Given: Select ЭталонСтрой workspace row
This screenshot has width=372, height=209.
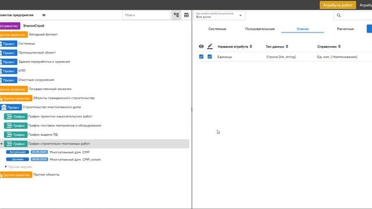Looking at the screenshot, I should click(x=34, y=26).
